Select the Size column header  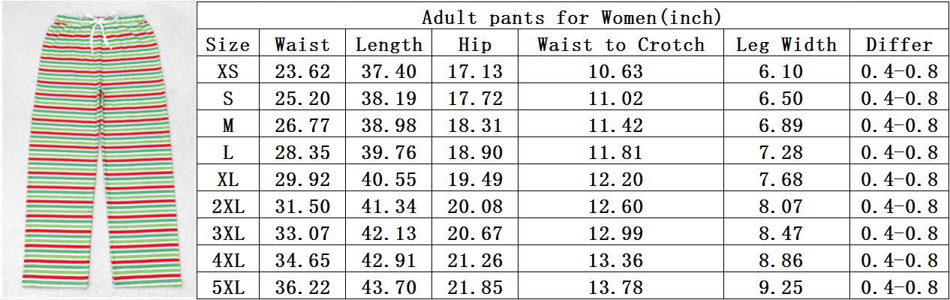pos(228,44)
